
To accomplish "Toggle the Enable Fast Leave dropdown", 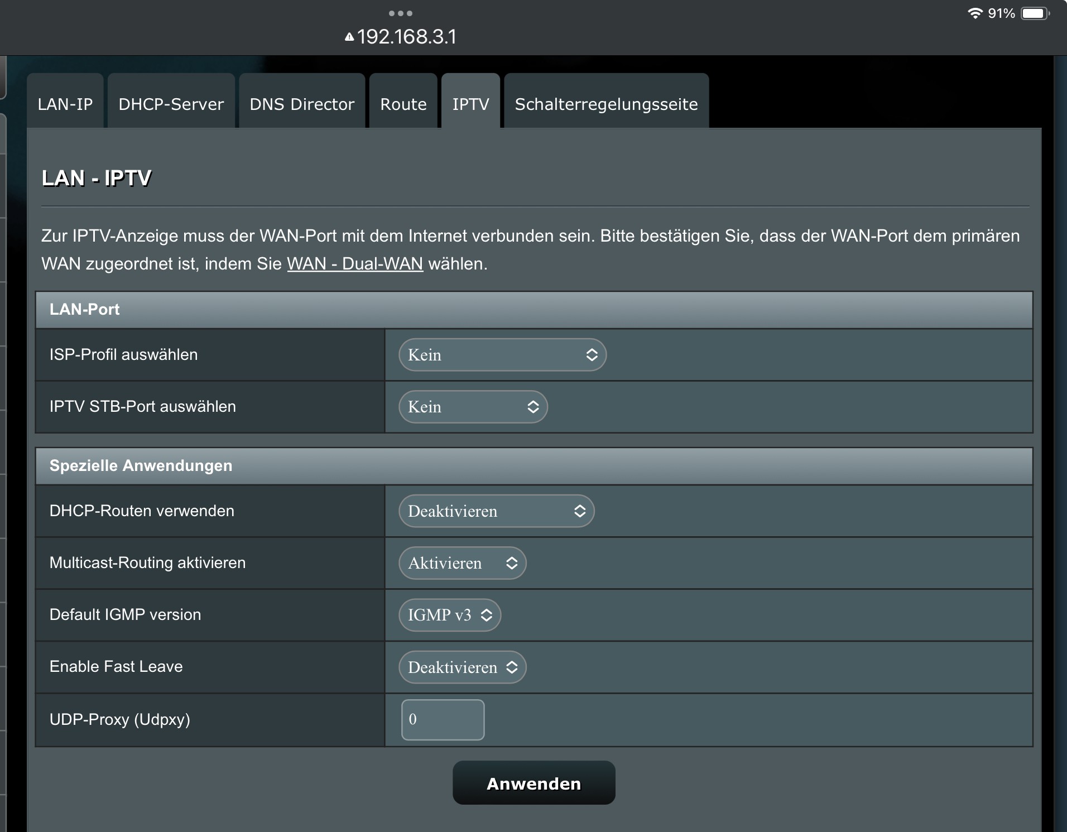I will 462,667.
